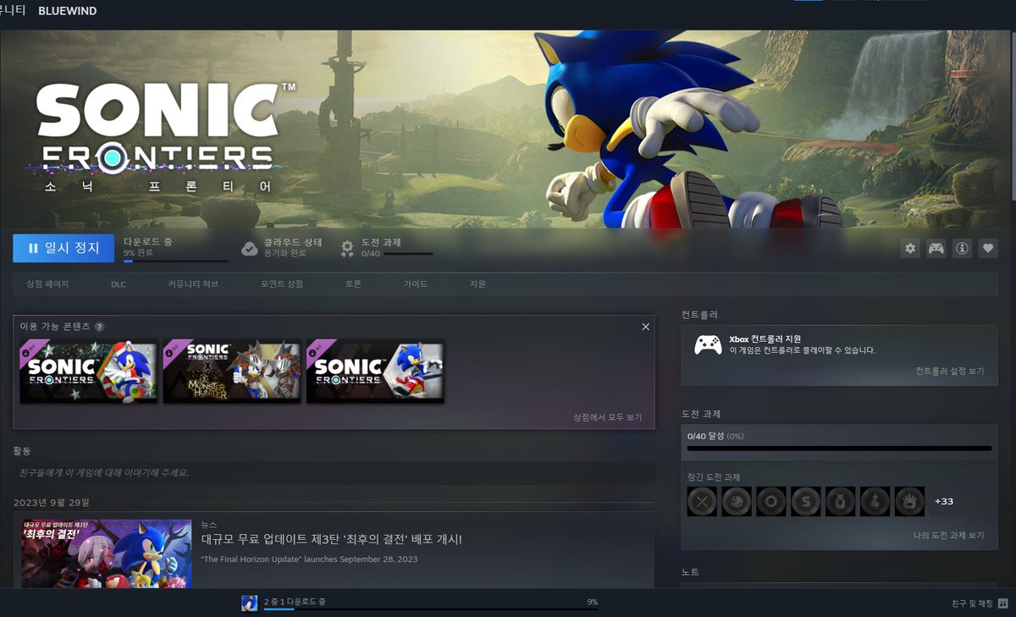
Task: Show game info circle icon
Action: 962,249
